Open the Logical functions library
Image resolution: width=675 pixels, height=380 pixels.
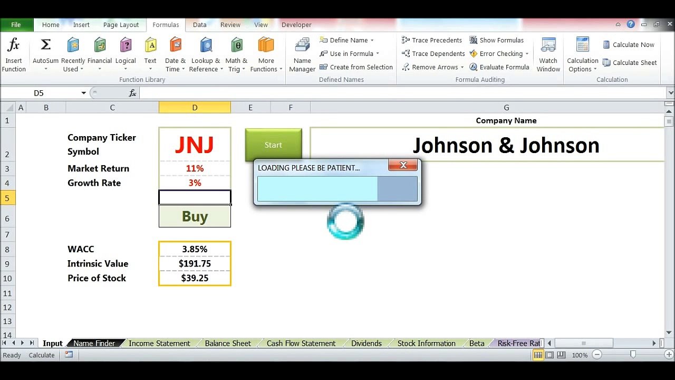pos(126,55)
